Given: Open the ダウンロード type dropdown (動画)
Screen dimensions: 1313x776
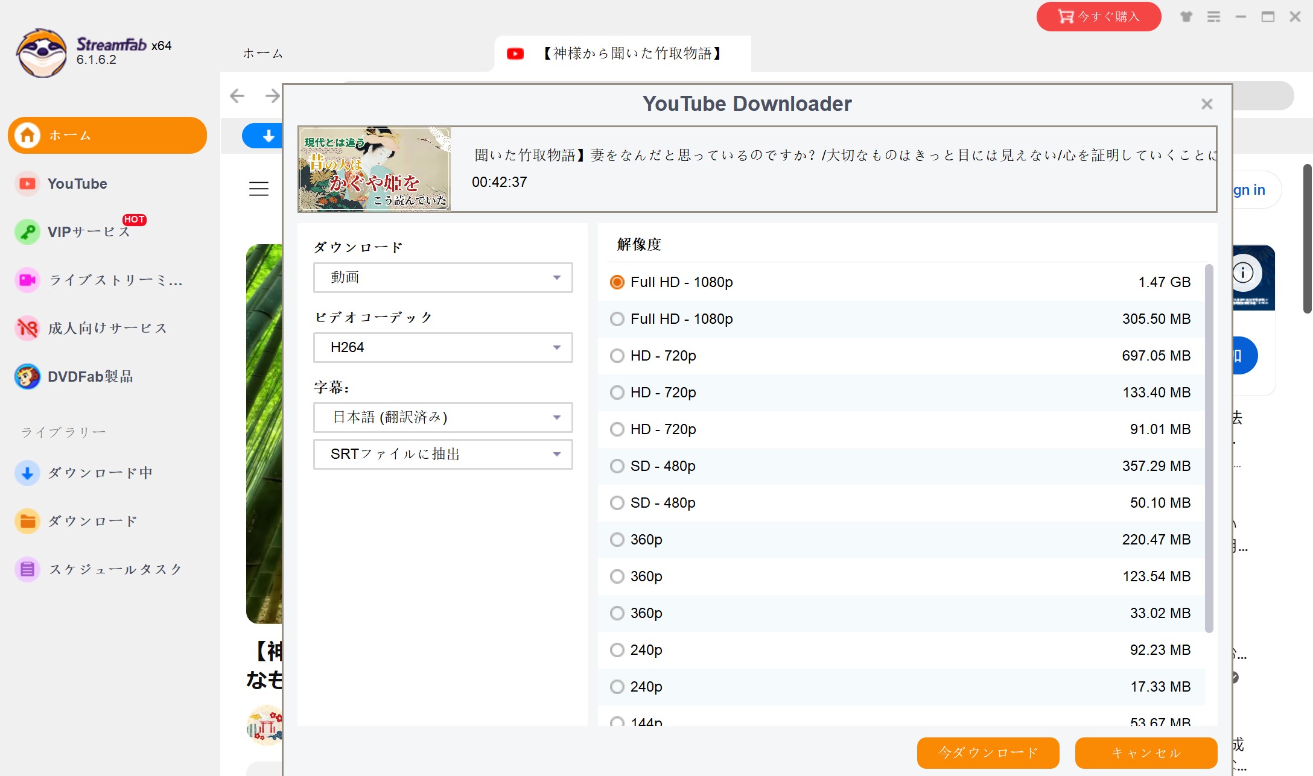Looking at the screenshot, I should pyautogui.click(x=443, y=277).
